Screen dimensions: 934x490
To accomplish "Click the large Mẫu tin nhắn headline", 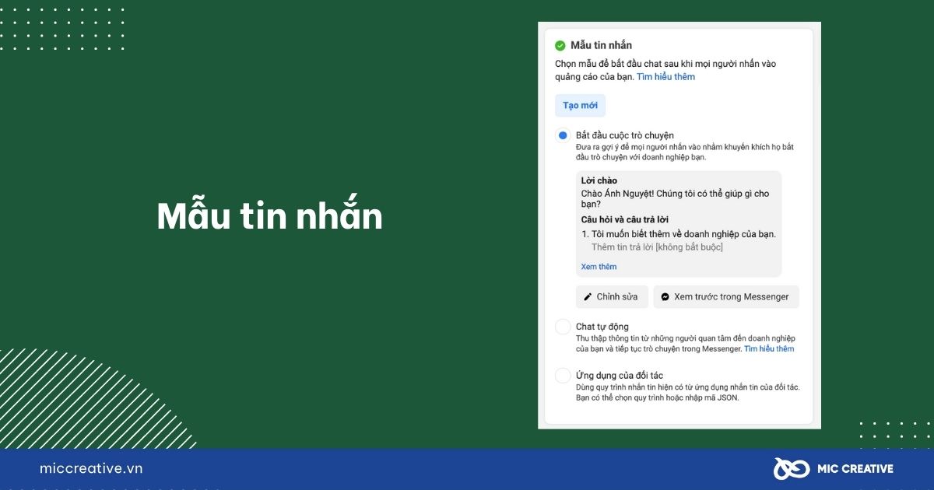I will (270, 215).
